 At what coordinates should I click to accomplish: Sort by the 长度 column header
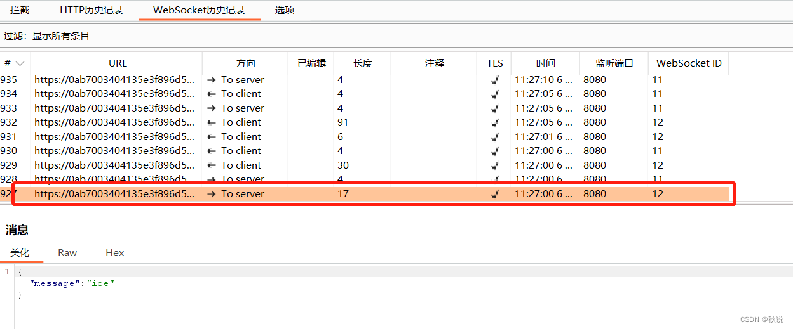[362, 63]
